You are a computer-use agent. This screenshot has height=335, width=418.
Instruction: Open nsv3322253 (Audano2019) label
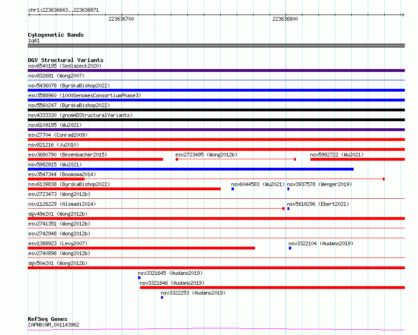[193, 293]
